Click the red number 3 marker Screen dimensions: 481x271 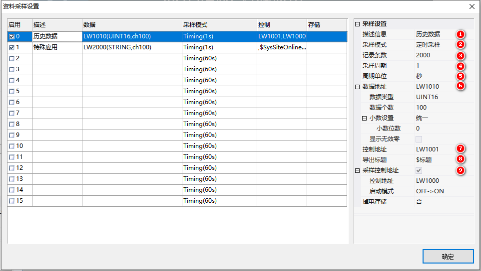pyautogui.click(x=460, y=55)
